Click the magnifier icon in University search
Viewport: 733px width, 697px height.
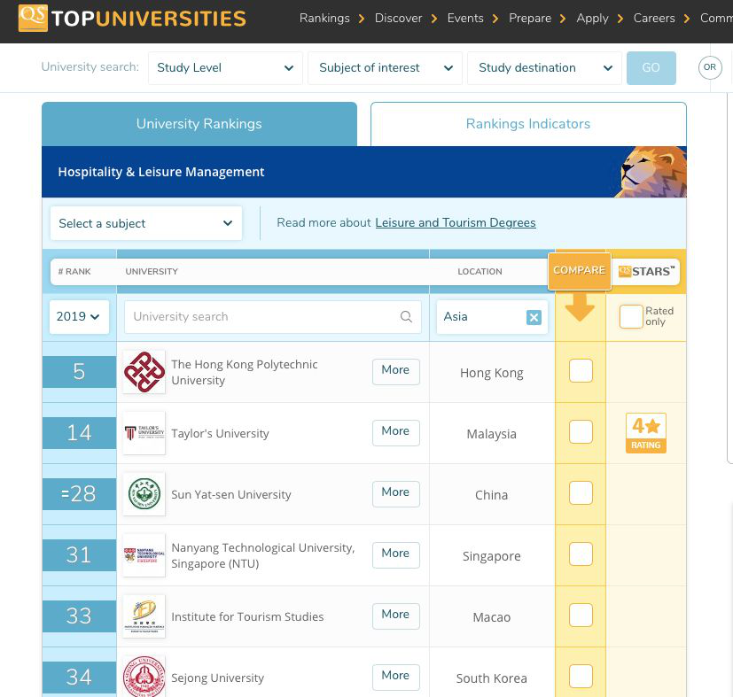(x=406, y=317)
